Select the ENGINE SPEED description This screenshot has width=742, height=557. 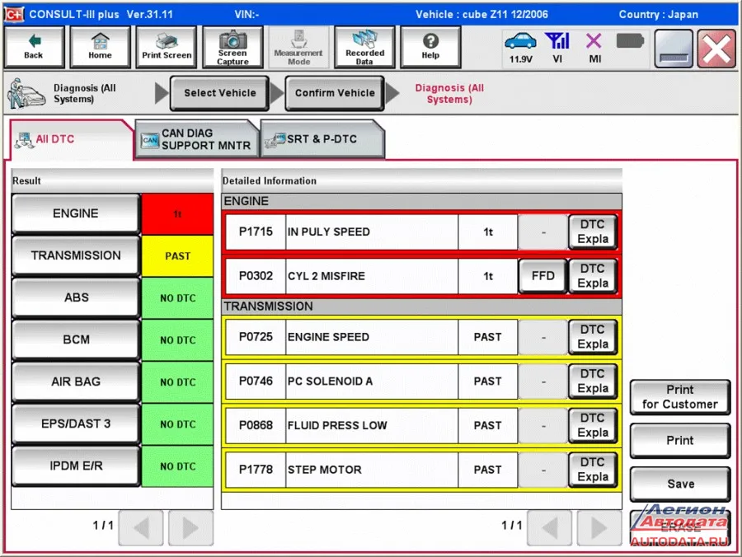pyautogui.click(x=372, y=337)
